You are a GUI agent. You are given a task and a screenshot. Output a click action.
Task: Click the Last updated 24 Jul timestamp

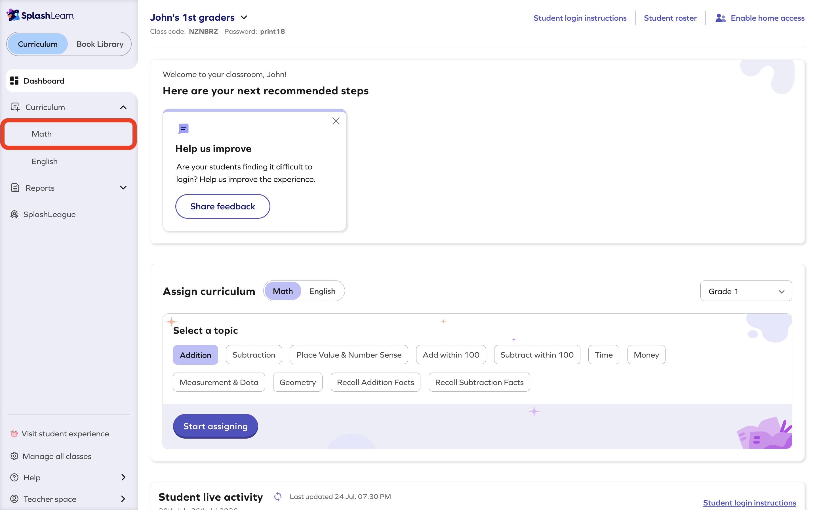coord(340,496)
